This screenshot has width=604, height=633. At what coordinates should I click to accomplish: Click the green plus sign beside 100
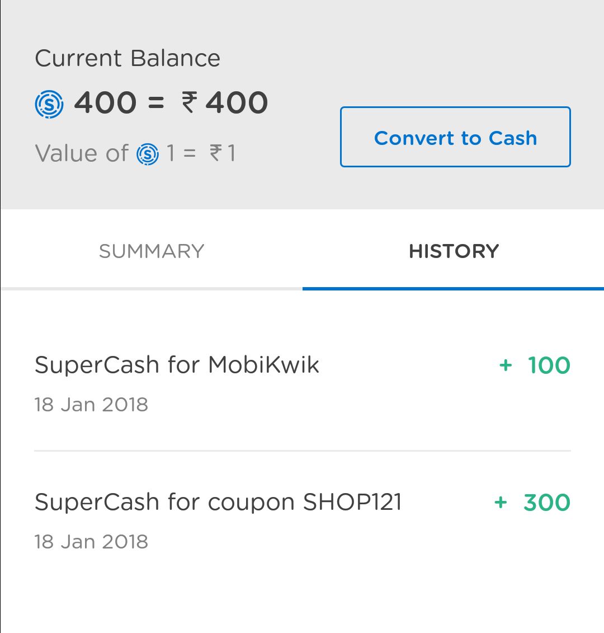click(506, 365)
